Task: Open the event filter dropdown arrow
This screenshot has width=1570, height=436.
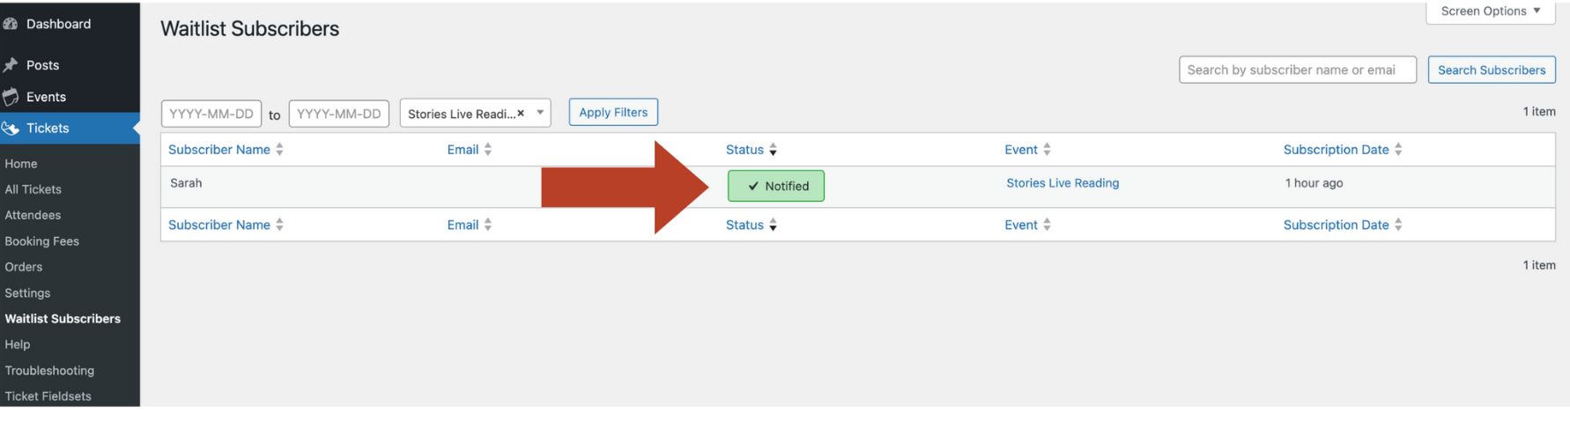Action: coord(540,113)
